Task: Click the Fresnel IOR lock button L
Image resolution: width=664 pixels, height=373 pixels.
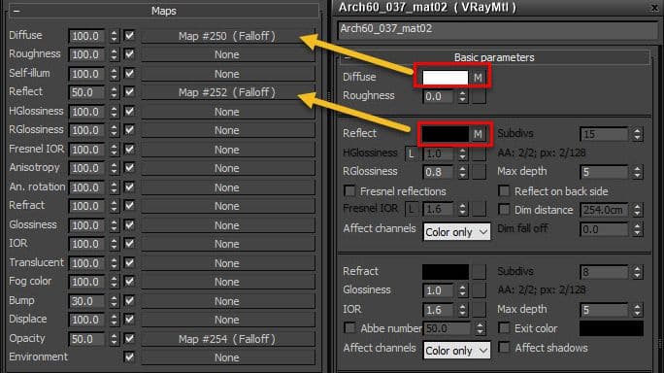Action: point(411,209)
